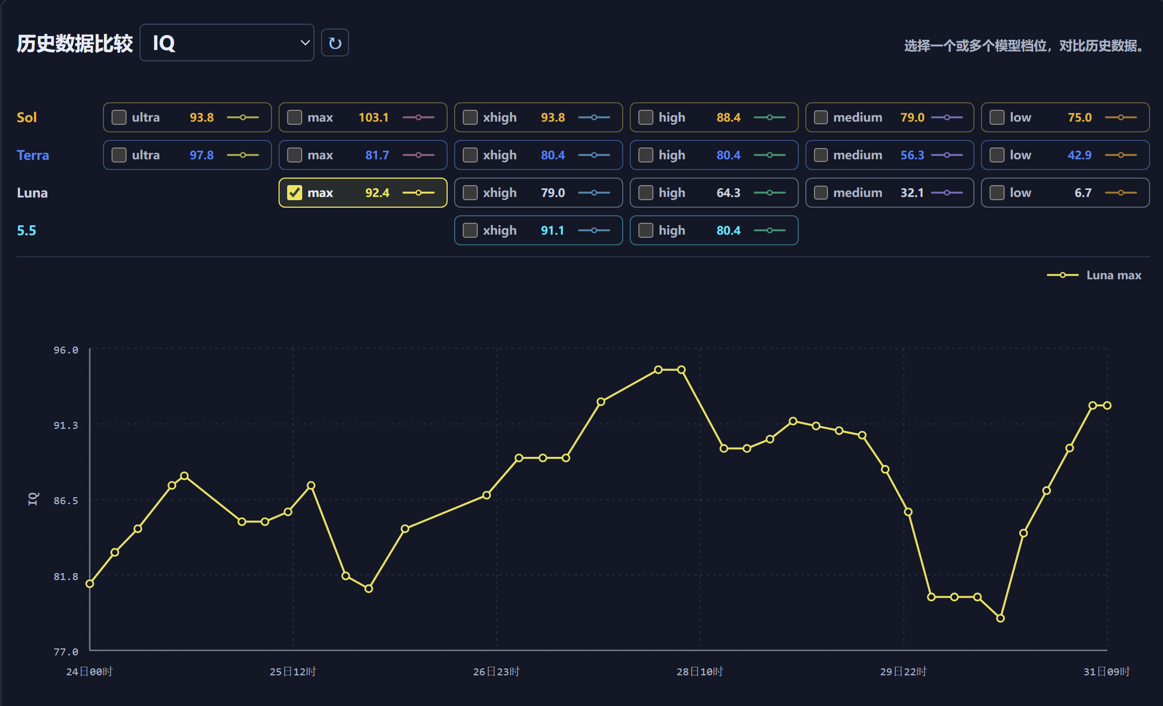Click the Sol medium purple line icon
This screenshot has width=1163, height=706.
tap(946, 117)
